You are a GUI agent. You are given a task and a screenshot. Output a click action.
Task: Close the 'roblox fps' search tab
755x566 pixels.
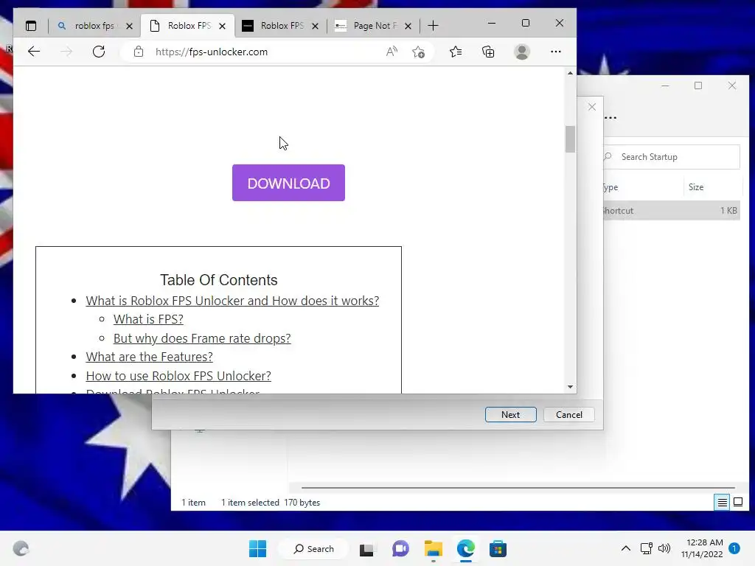pyautogui.click(x=129, y=26)
